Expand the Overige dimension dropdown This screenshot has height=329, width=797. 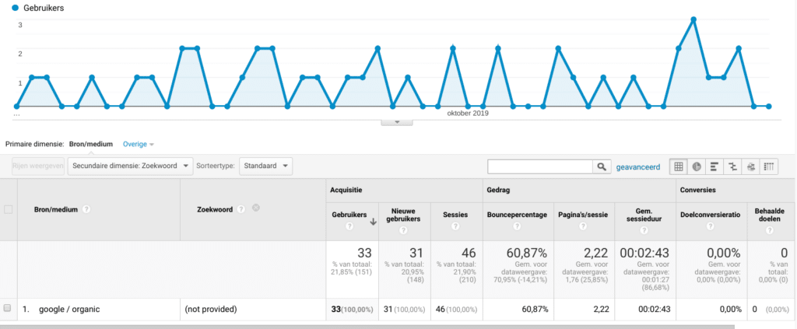pyautogui.click(x=139, y=144)
